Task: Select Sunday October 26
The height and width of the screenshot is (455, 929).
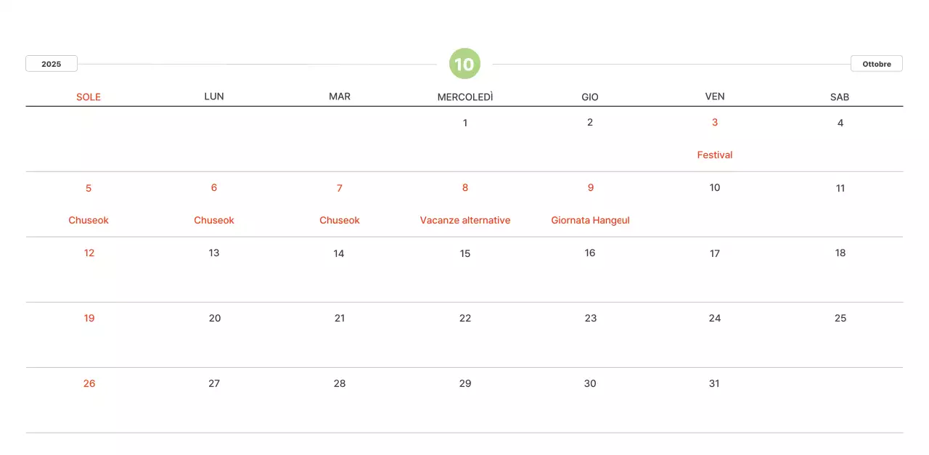Action: click(x=89, y=383)
